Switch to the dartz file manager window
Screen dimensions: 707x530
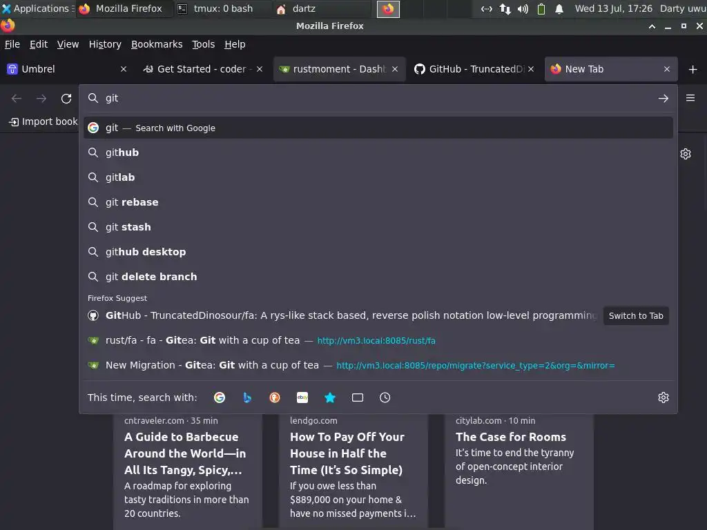point(322,8)
